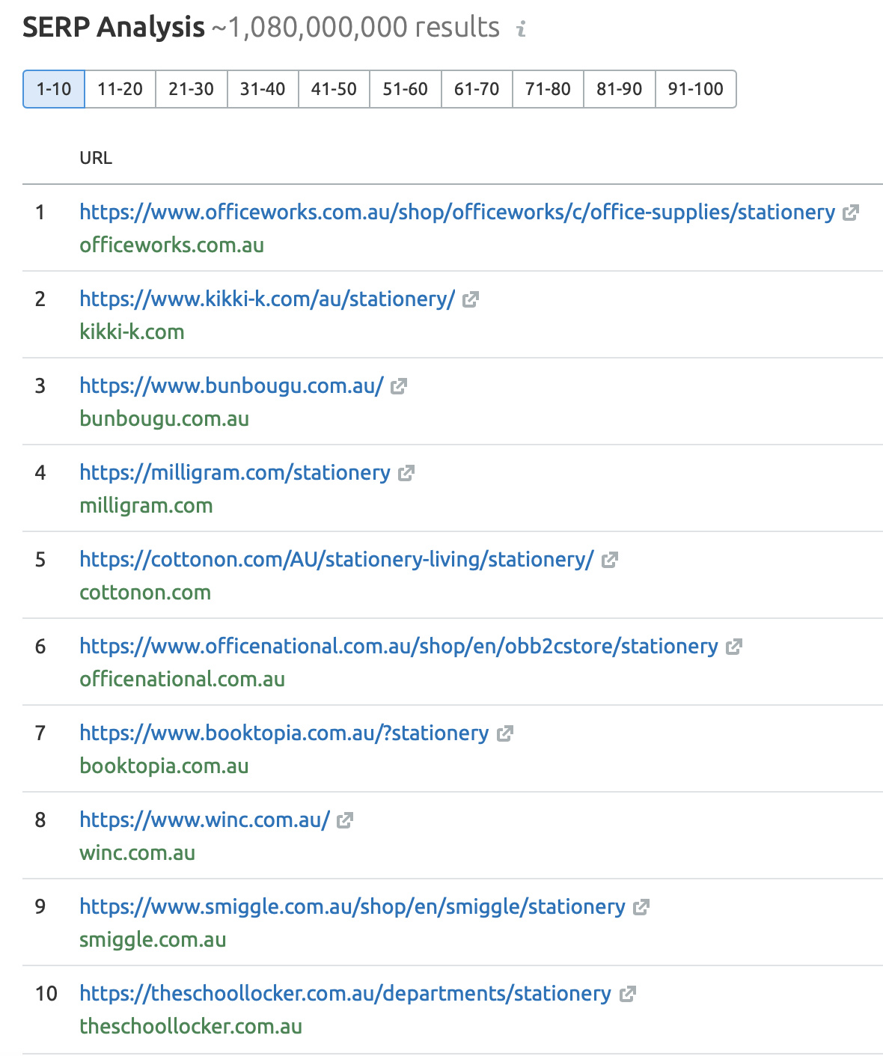The height and width of the screenshot is (1056, 883).
Task: Open the officeworks stationery URL link
Action: 456,213
